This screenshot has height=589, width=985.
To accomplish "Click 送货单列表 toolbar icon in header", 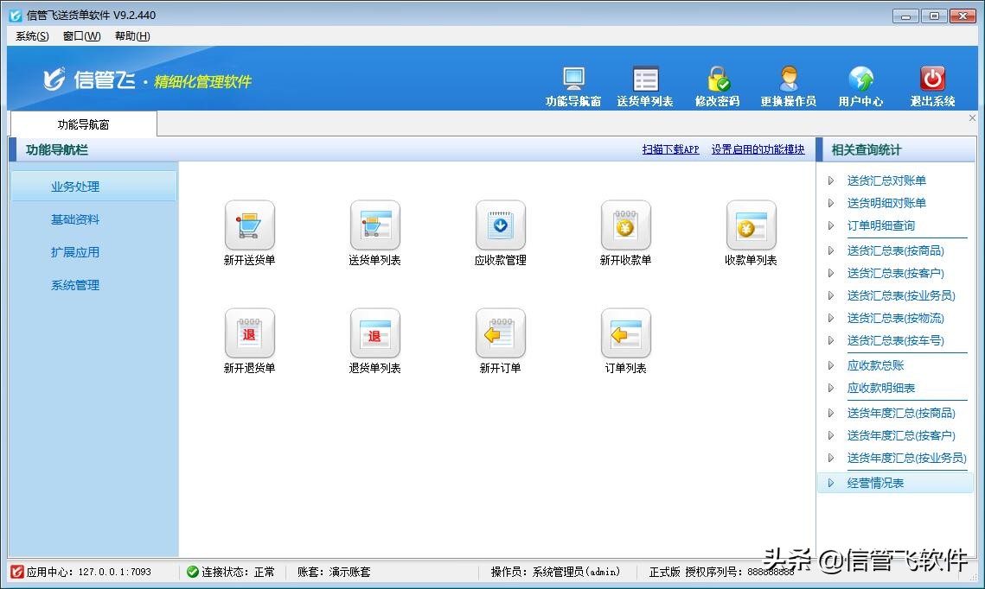I will point(645,79).
